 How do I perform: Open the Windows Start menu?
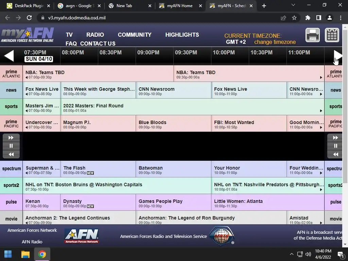8,254
